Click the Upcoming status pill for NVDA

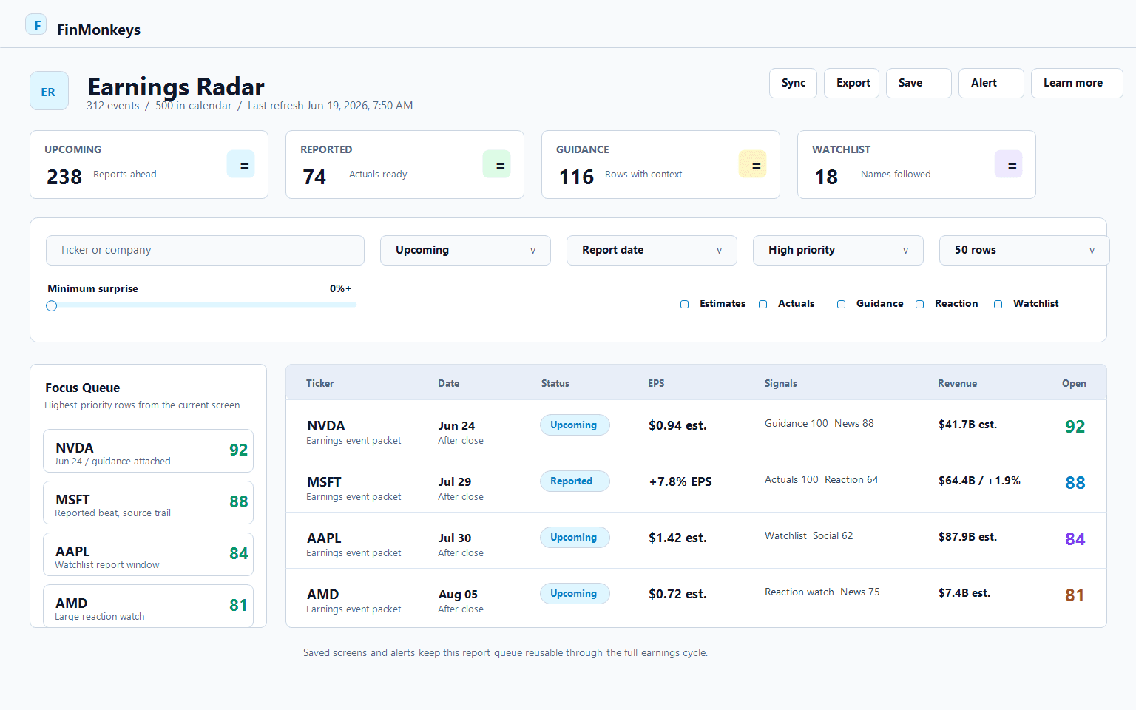575,425
